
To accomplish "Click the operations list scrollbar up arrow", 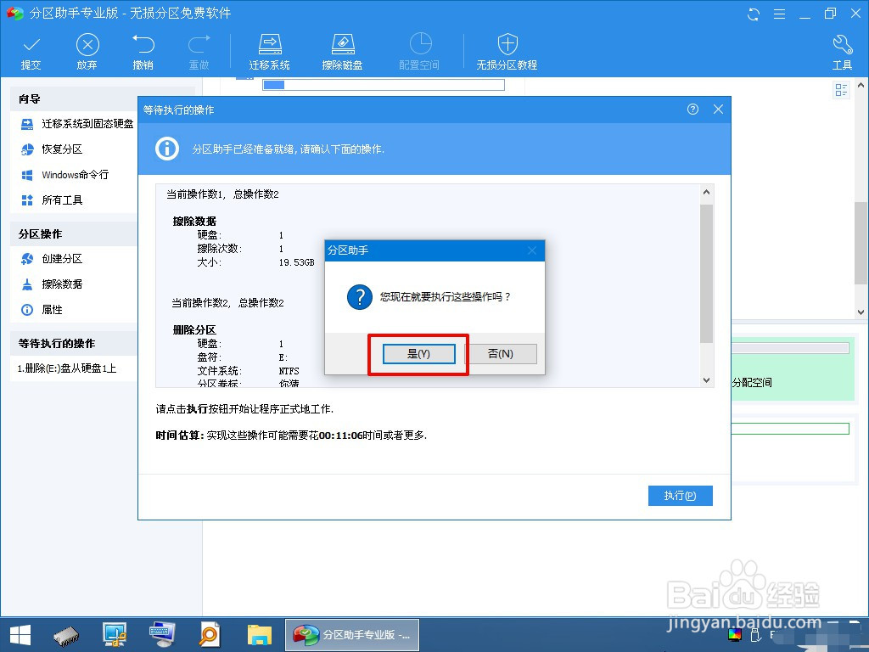I will point(706,193).
